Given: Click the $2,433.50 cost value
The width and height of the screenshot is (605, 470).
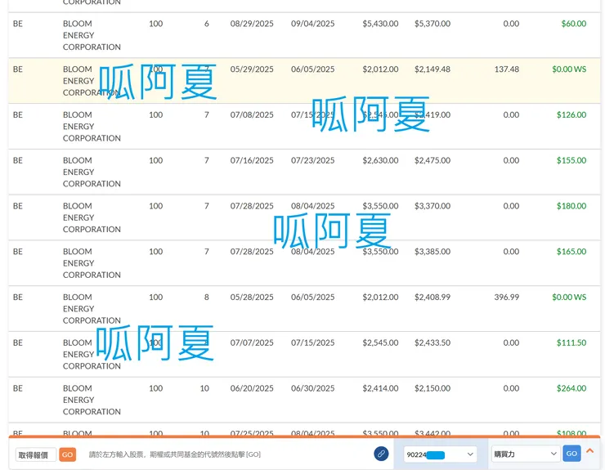Looking at the screenshot, I should [432, 342].
